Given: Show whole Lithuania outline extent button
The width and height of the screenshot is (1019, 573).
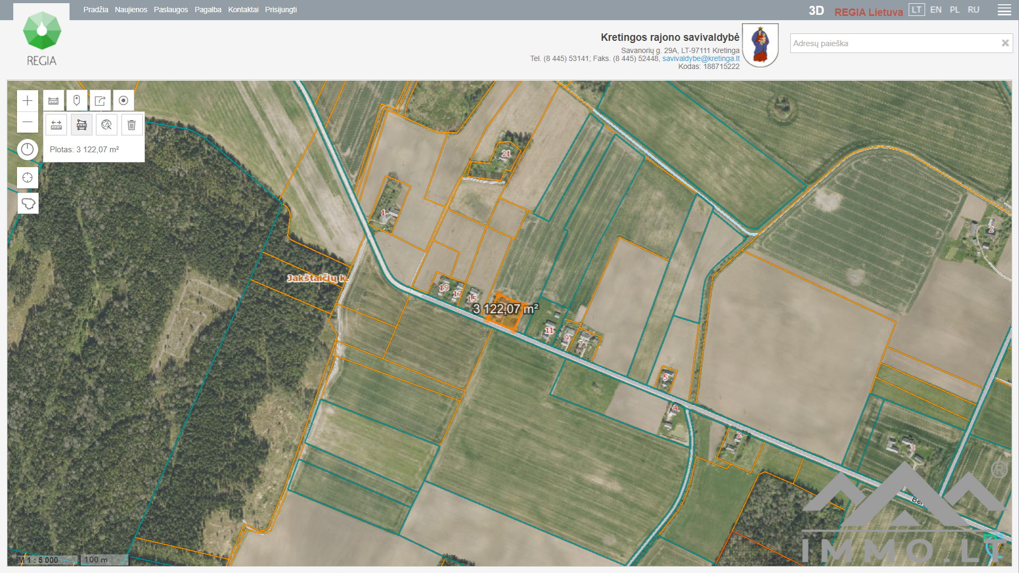Looking at the screenshot, I should [28, 203].
